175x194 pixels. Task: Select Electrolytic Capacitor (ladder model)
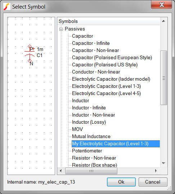[x=111, y=79]
